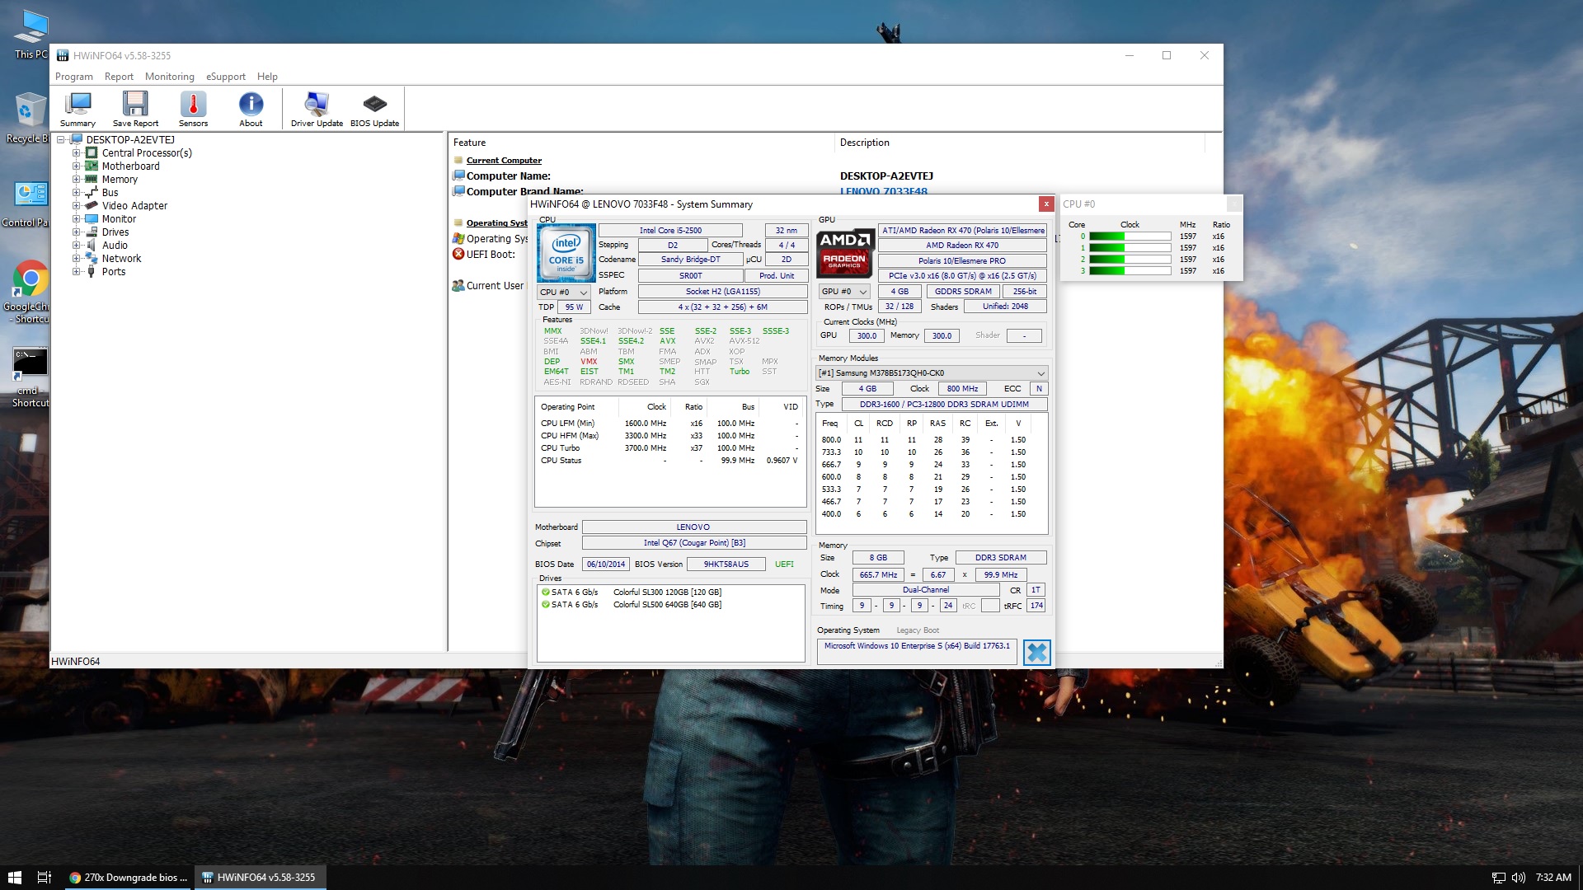Click the BIOS Date 06/10/2014 field
1583x890 pixels.
coord(606,564)
